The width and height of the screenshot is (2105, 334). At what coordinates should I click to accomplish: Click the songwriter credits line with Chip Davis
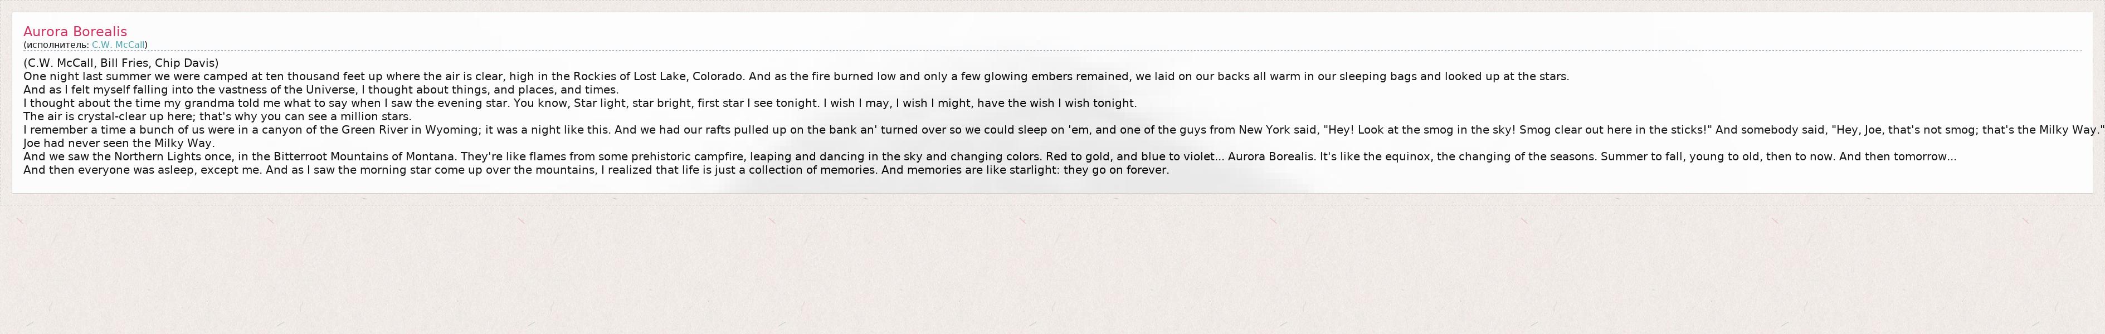[x=121, y=63]
